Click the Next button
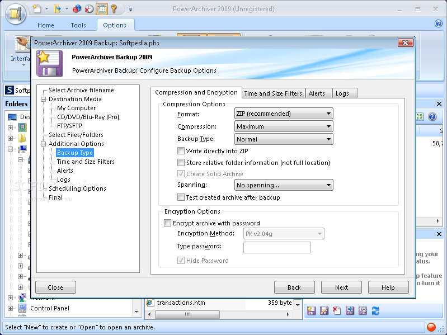The width and height of the screenshot is (447, 335). pyautogui.click(x=341, y=287)
